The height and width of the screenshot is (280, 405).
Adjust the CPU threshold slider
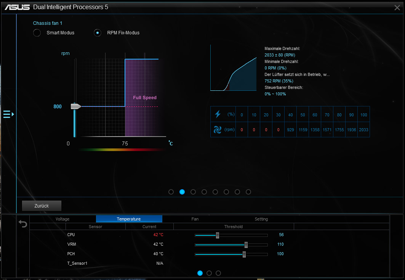(218, 235)
